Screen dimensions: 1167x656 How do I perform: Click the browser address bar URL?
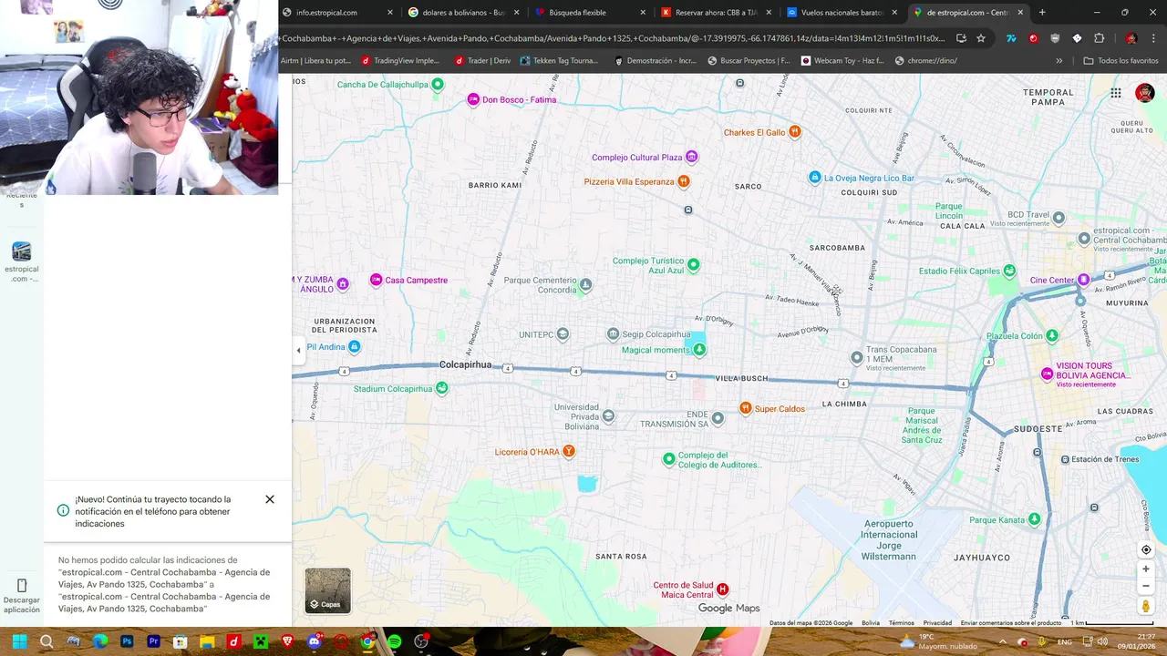coord(614,38)
